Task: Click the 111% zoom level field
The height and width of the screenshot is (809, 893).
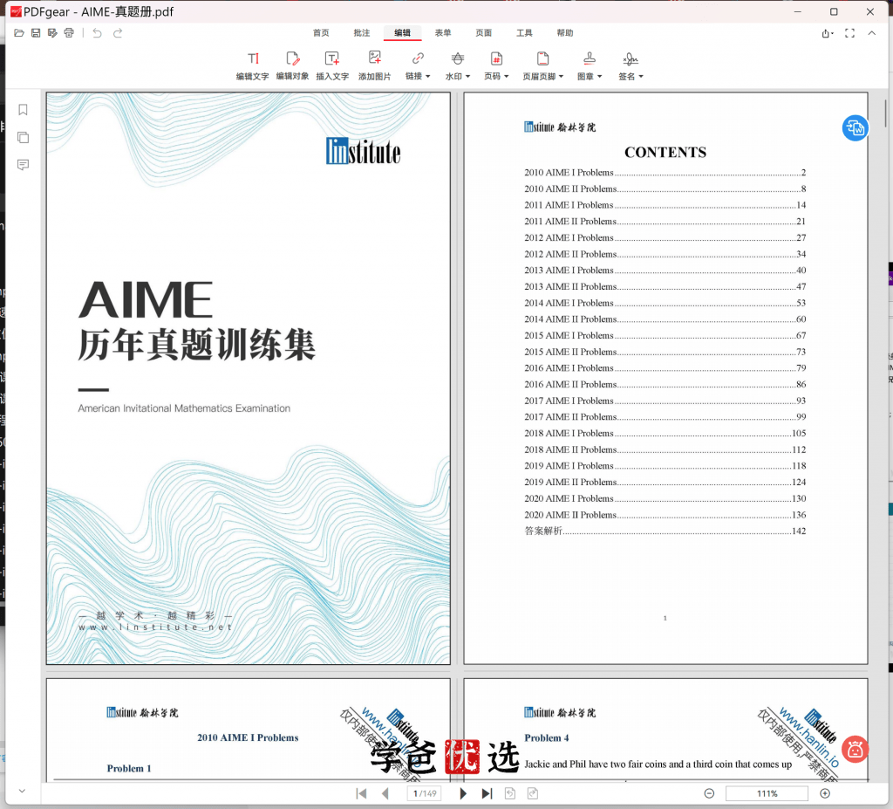Action: click(767, 793)
